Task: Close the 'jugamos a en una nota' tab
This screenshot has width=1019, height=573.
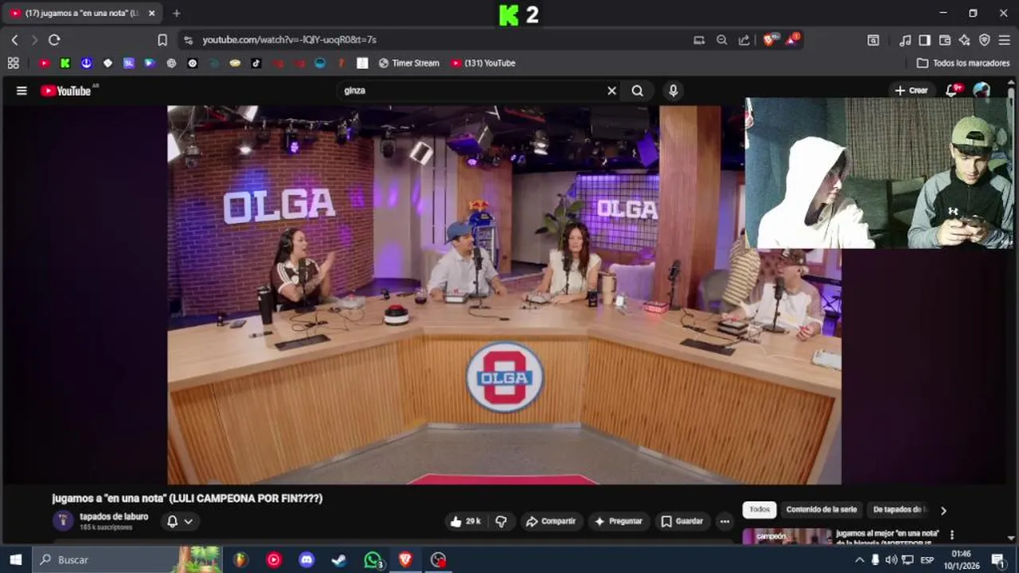Action: pos(151,14)
